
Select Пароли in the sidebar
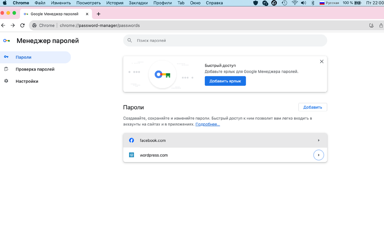[35, 57]
